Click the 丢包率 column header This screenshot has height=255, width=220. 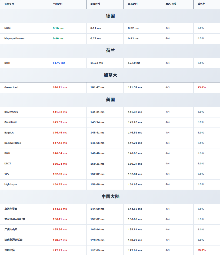point(201,4)
